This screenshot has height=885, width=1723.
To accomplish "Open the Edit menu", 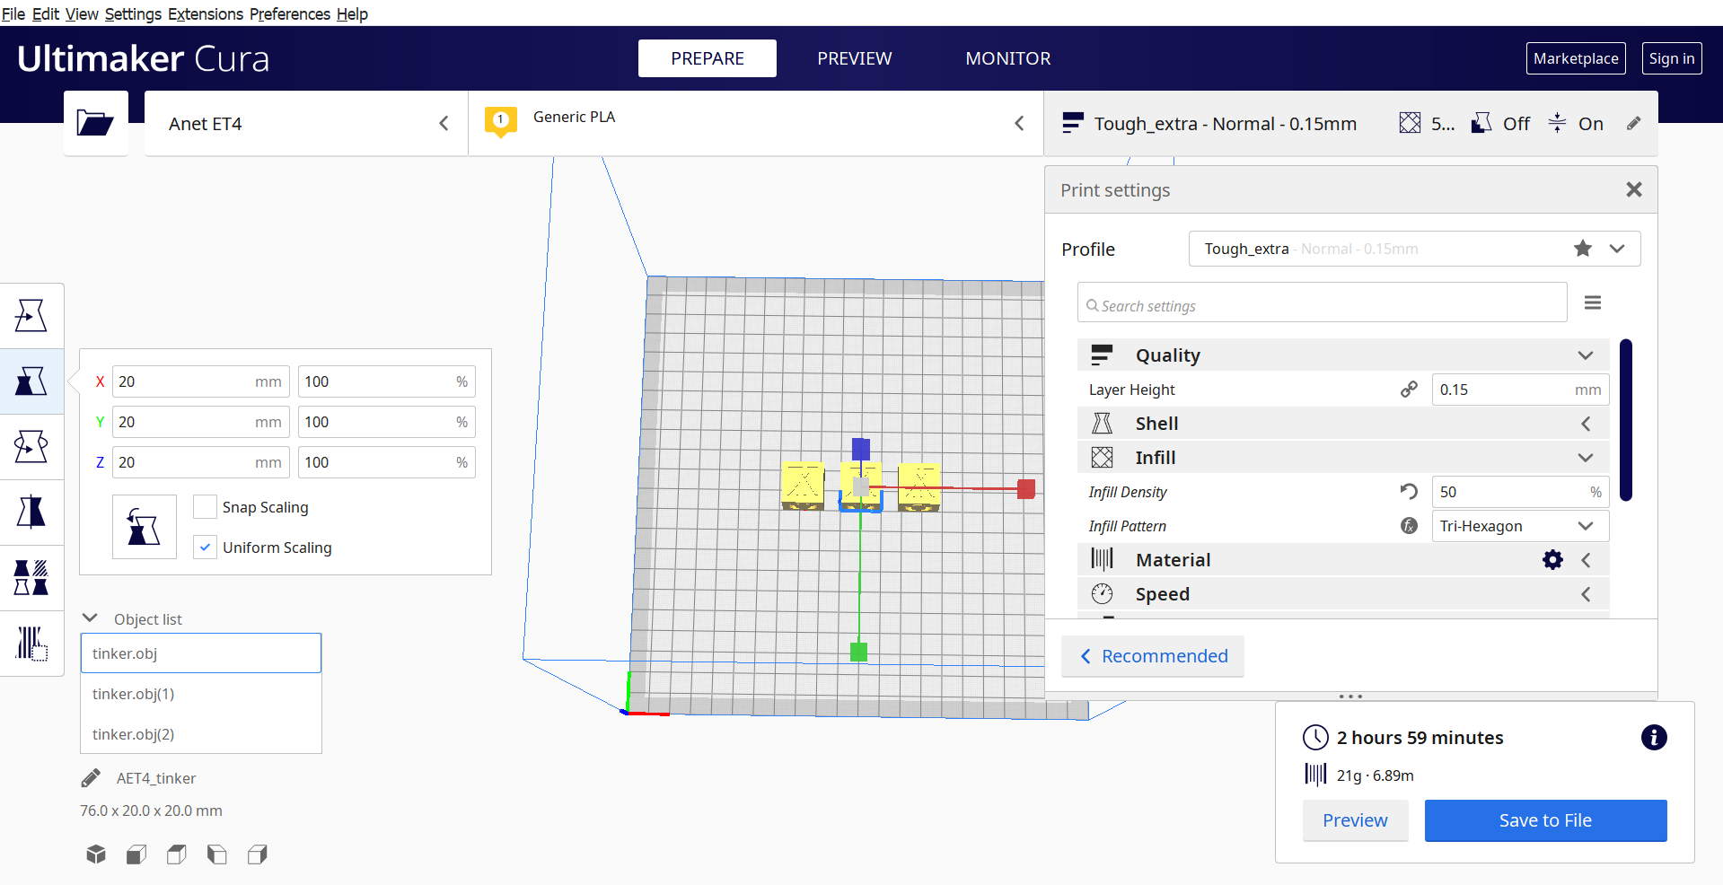I will 46,13.
